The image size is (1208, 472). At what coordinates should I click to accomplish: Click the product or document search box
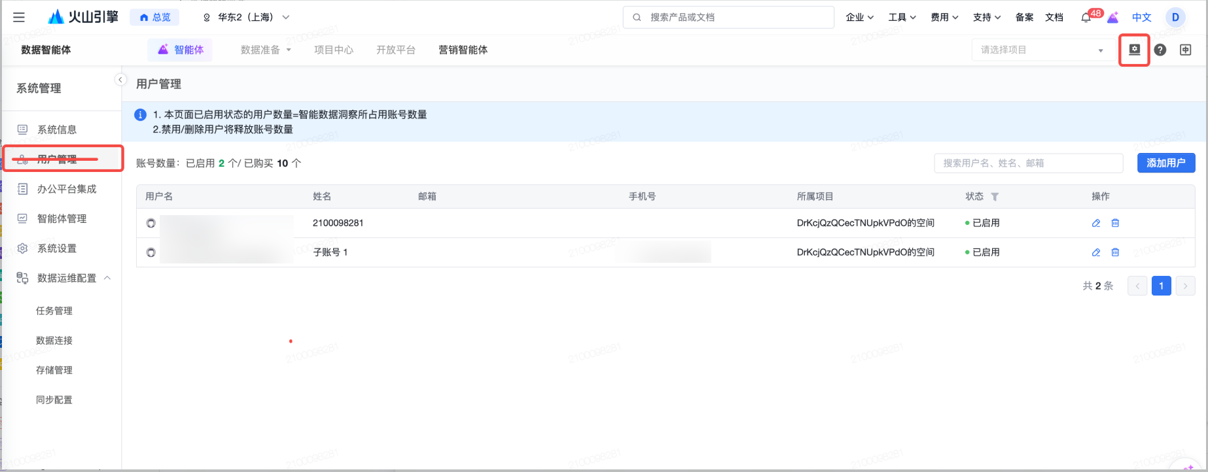click(x=728, y=18)
